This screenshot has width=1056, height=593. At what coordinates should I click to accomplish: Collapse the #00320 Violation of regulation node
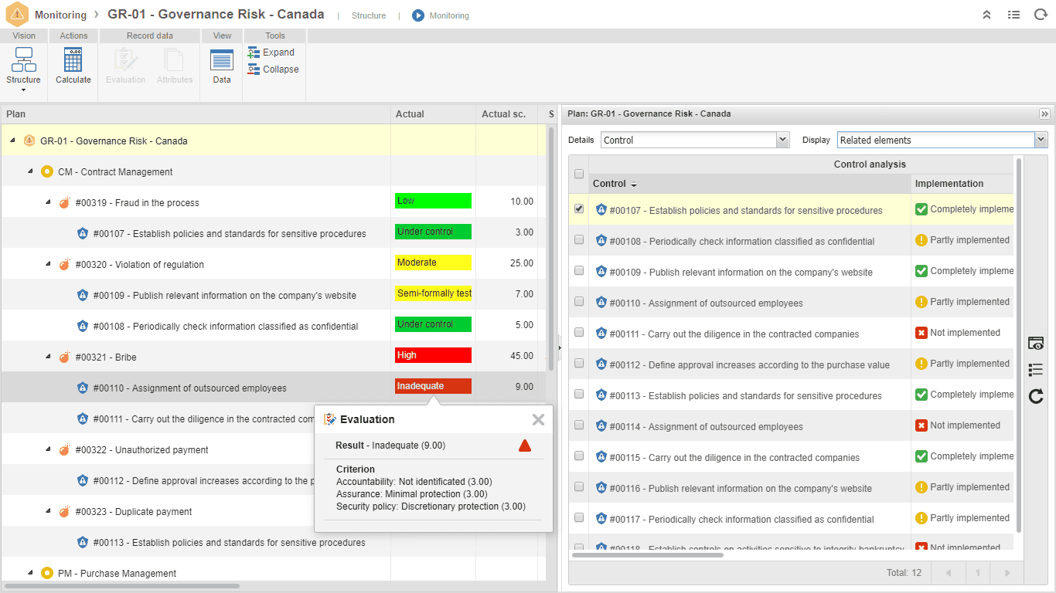pos(48,264)
